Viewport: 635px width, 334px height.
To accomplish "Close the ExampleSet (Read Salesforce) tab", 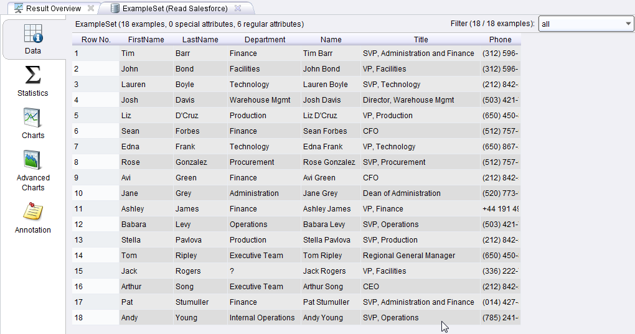I will click(238, 9).
